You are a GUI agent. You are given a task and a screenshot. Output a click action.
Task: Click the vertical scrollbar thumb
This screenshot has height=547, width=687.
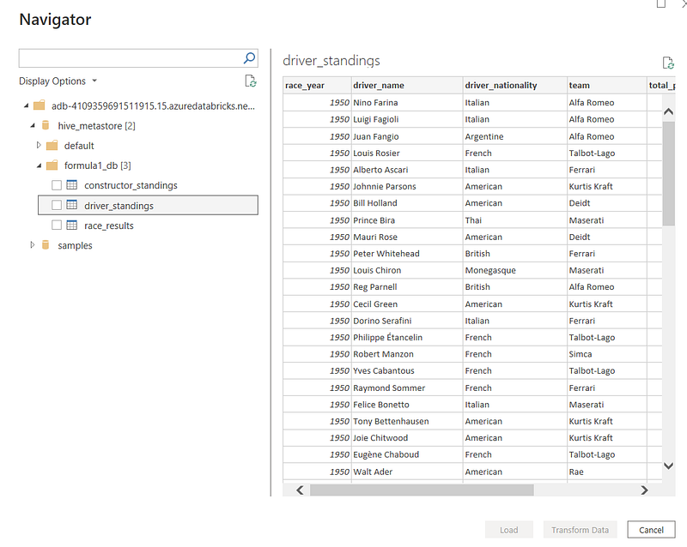[669, 173]
